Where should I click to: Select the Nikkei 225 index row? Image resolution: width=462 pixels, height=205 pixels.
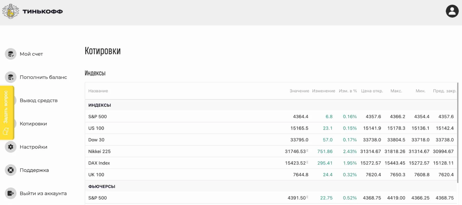(271, 151)
